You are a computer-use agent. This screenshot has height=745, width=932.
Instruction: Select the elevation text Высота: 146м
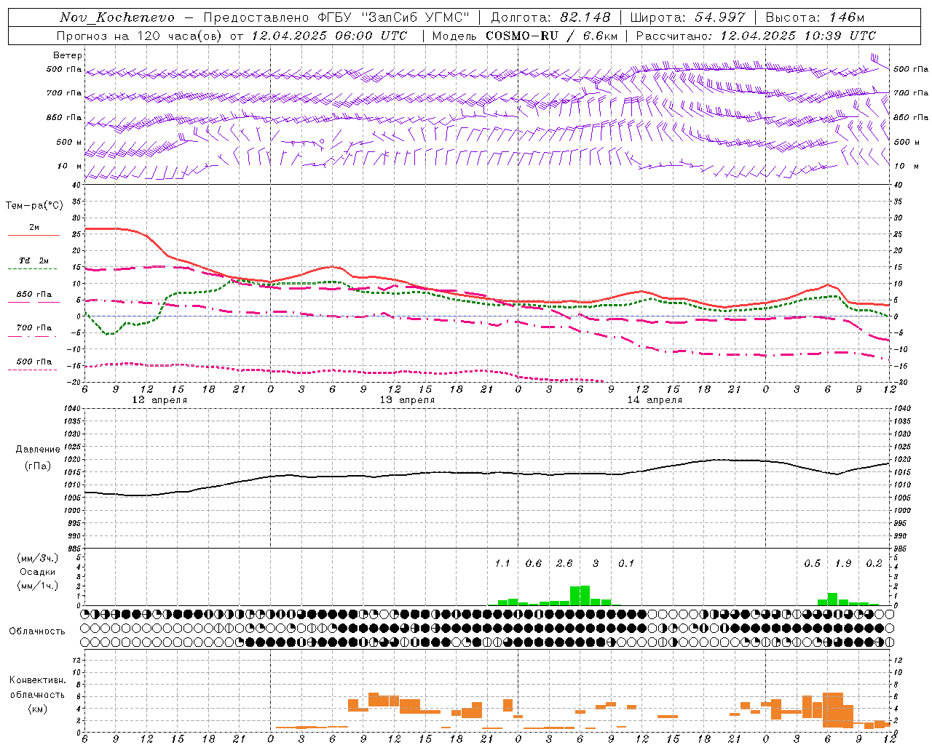tap(815, 17)
